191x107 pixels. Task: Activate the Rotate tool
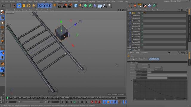[29, 6]
